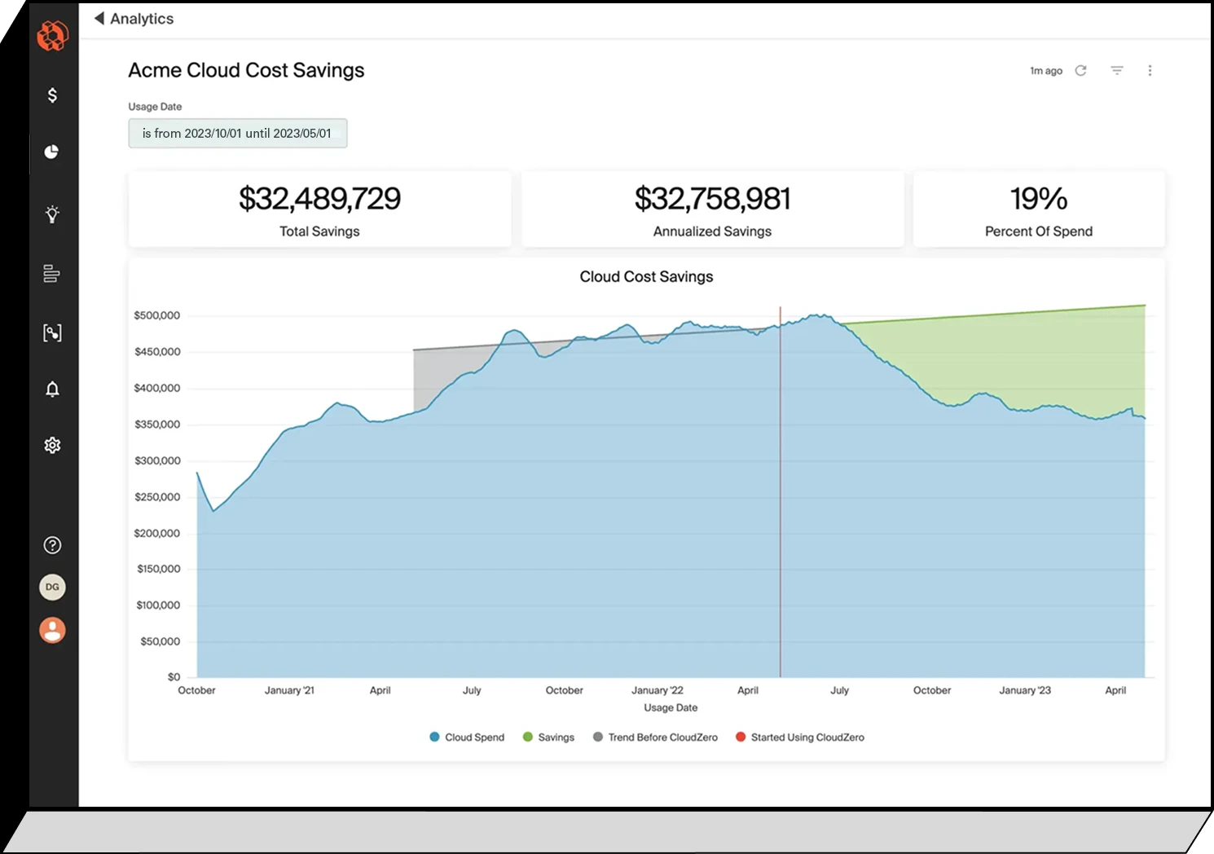
Task: Open the gear settings icon
Action: tap(52, 446)
